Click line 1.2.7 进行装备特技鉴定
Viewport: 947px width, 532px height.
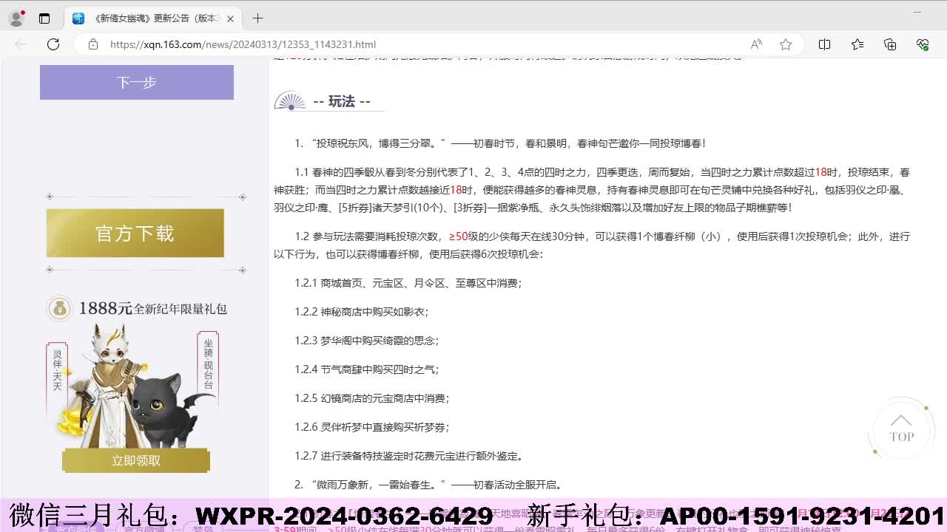[409, 456]
